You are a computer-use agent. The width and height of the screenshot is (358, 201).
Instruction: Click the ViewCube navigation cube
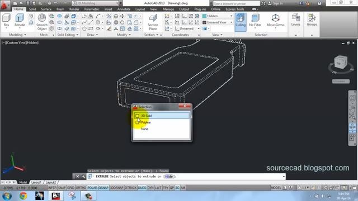point(341,62)
